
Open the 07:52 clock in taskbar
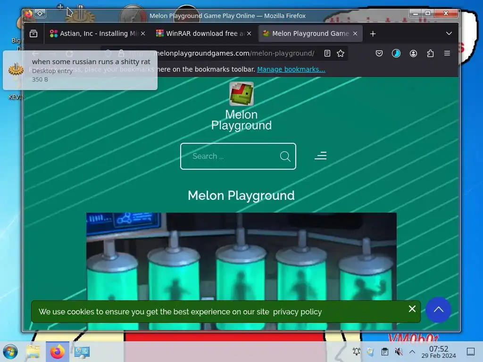(x=439, y=352)
